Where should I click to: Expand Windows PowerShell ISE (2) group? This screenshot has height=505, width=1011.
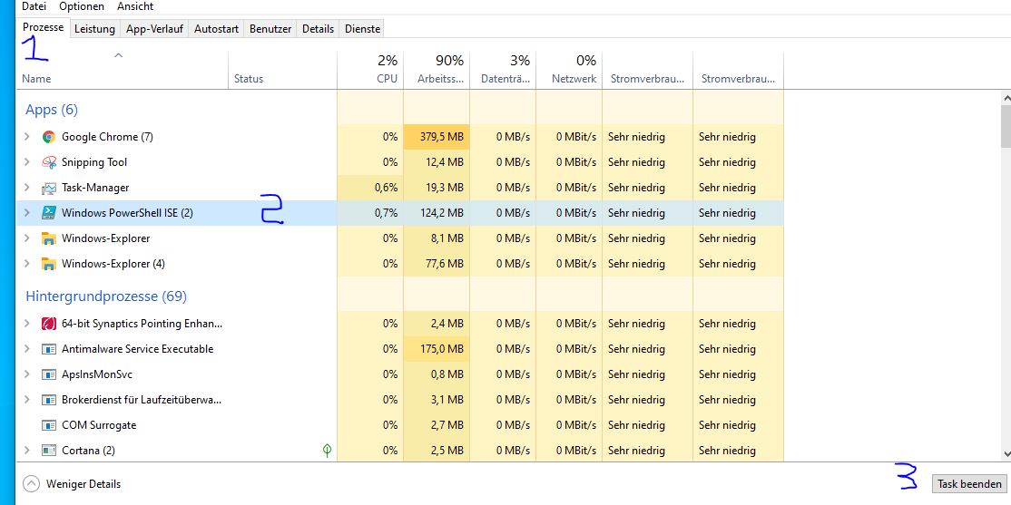pos(26,212)
